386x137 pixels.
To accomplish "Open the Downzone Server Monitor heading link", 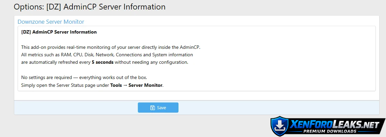I will 51,22.
